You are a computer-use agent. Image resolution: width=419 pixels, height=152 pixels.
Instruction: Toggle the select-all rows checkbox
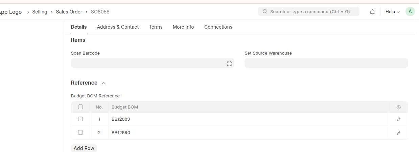click(80, 107)
